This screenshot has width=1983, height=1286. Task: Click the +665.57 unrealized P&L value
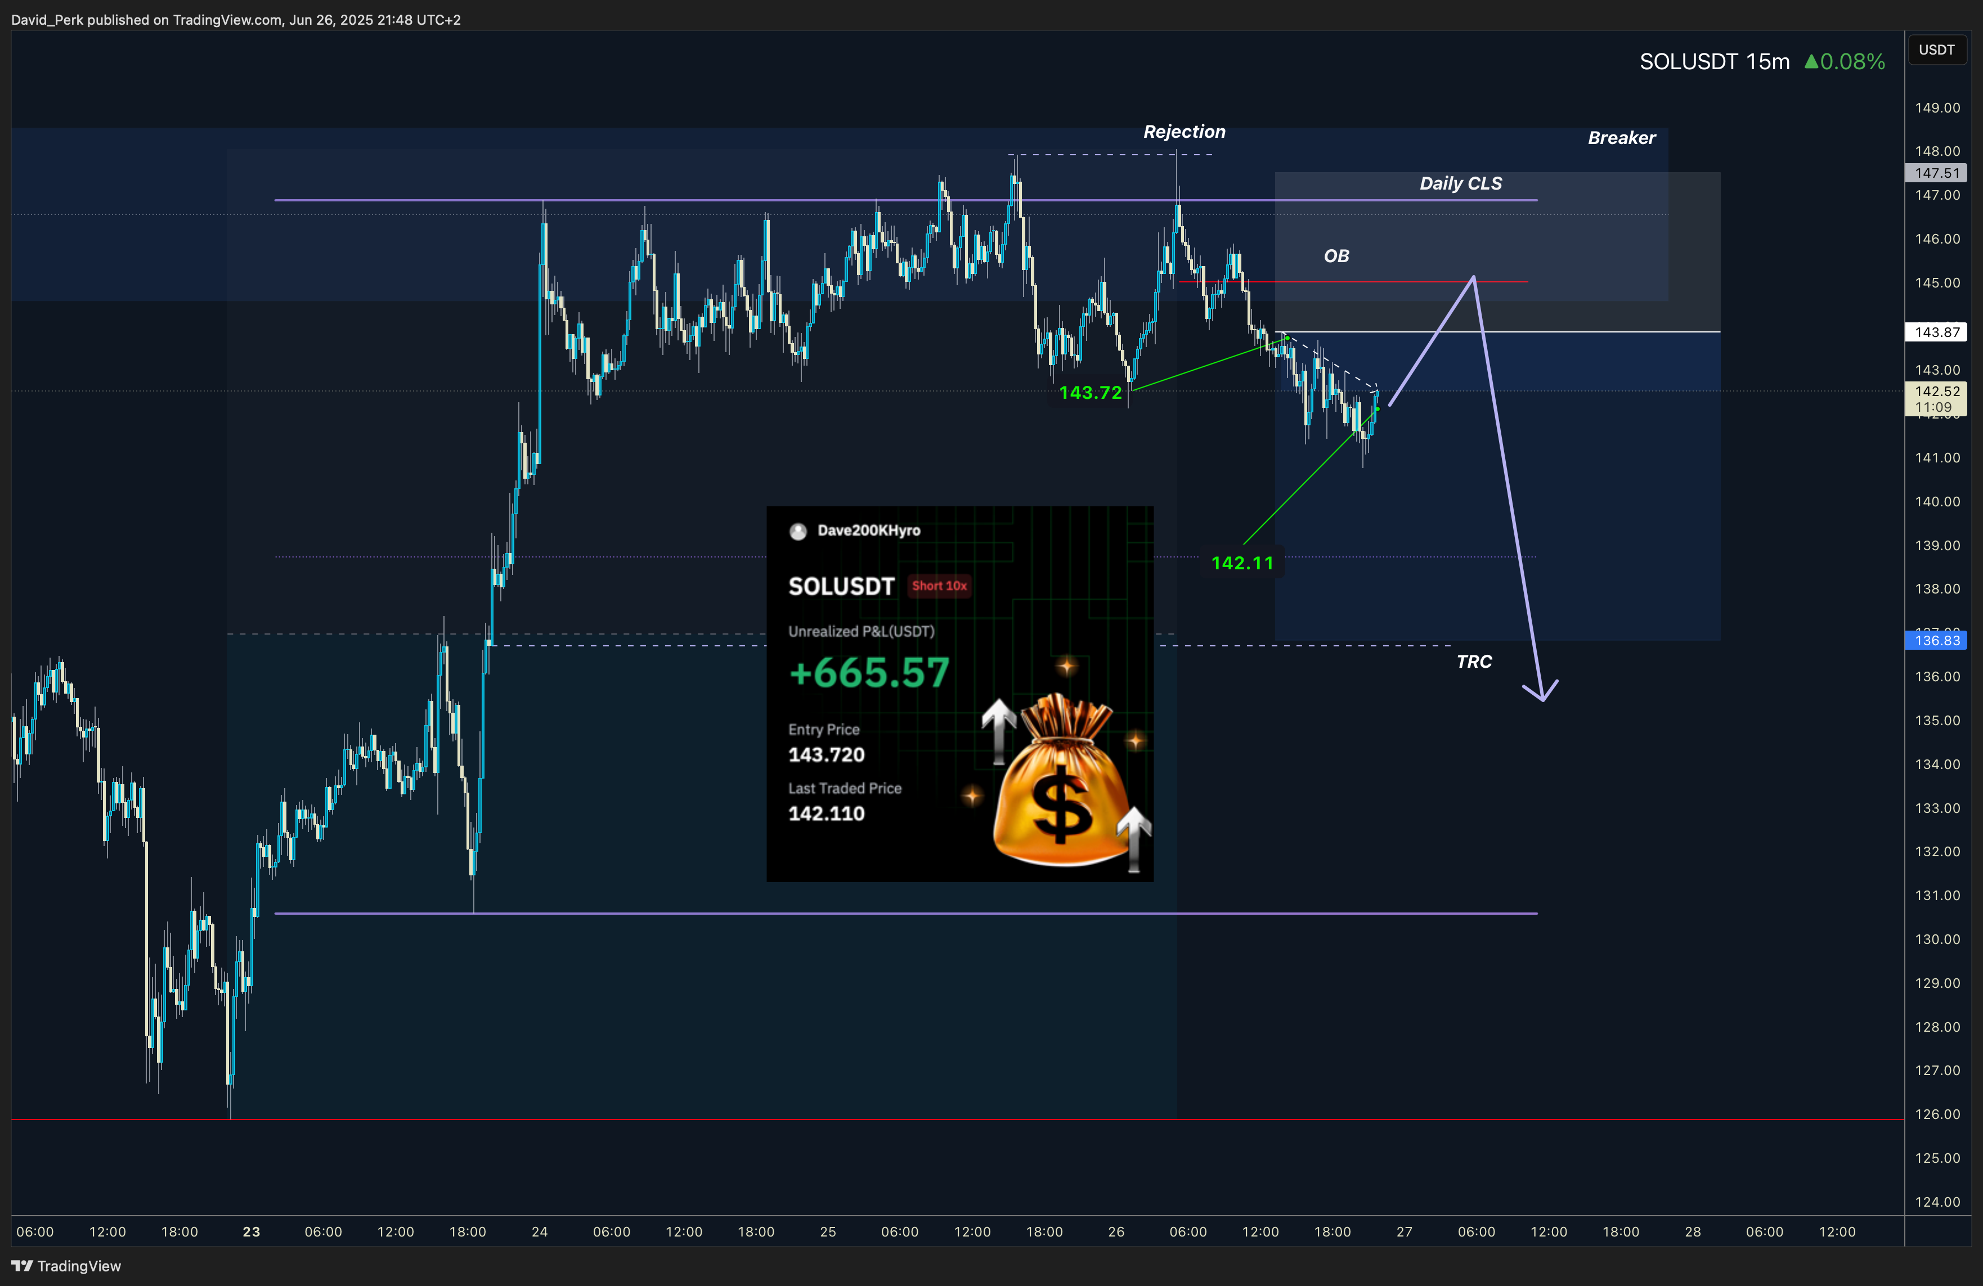point(869,672)
